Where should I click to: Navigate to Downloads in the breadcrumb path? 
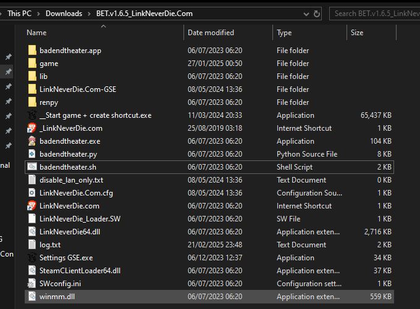tap(64, 13)
